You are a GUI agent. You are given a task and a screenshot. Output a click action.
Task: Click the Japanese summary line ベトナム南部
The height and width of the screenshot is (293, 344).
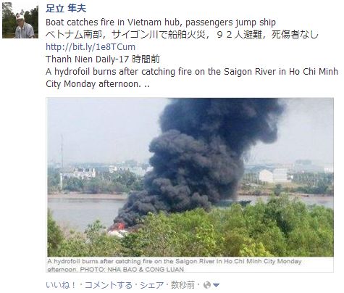pos(183,35)
